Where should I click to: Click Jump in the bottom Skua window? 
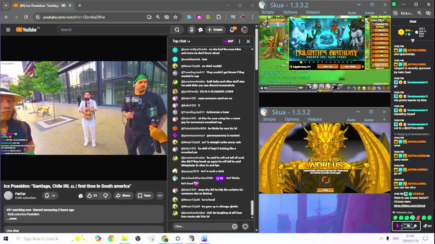click(x=369, y=120)
